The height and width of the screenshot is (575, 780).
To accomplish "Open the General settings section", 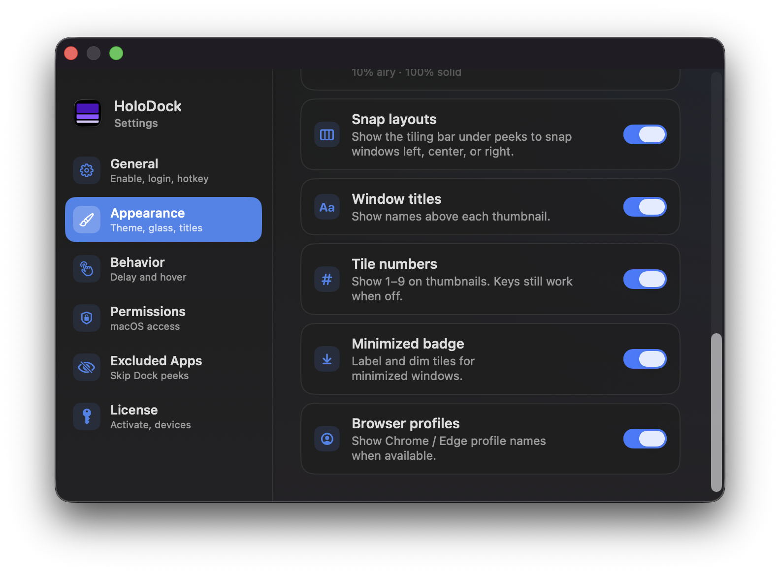I will click(163, 170).
